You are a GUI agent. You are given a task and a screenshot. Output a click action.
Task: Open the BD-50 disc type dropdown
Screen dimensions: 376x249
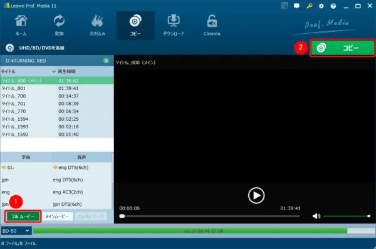(x=16, y=231)
